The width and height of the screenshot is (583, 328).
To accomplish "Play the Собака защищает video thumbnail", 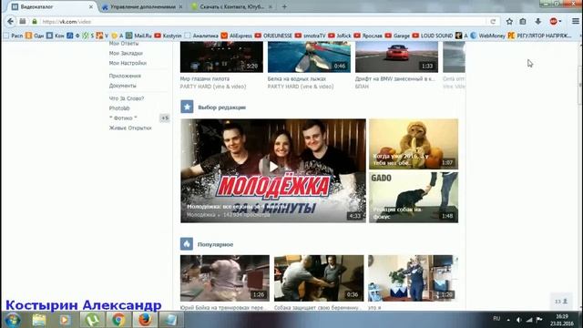I will (319, 278).
